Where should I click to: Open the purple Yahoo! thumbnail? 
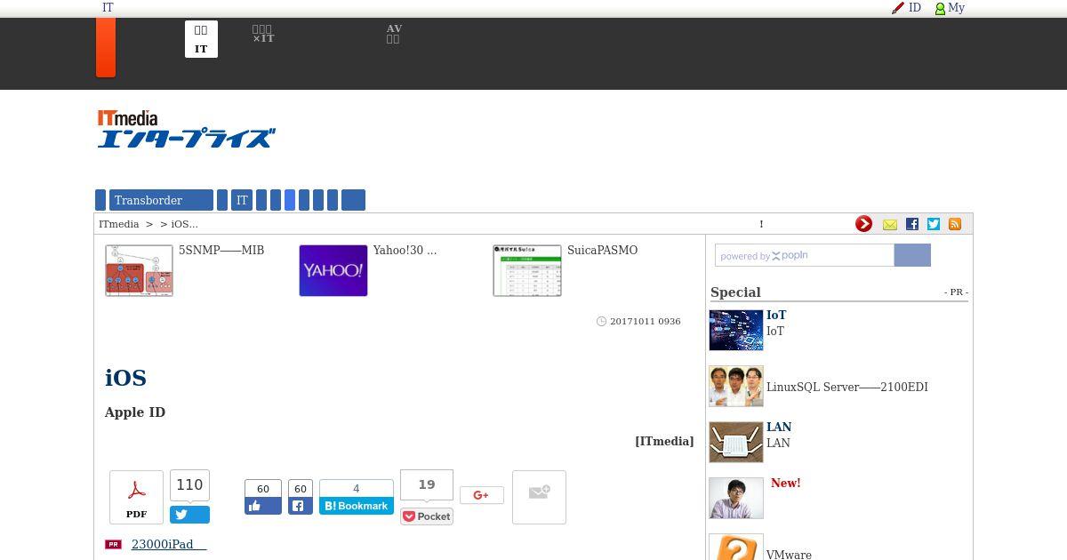[x=333, y=271]
